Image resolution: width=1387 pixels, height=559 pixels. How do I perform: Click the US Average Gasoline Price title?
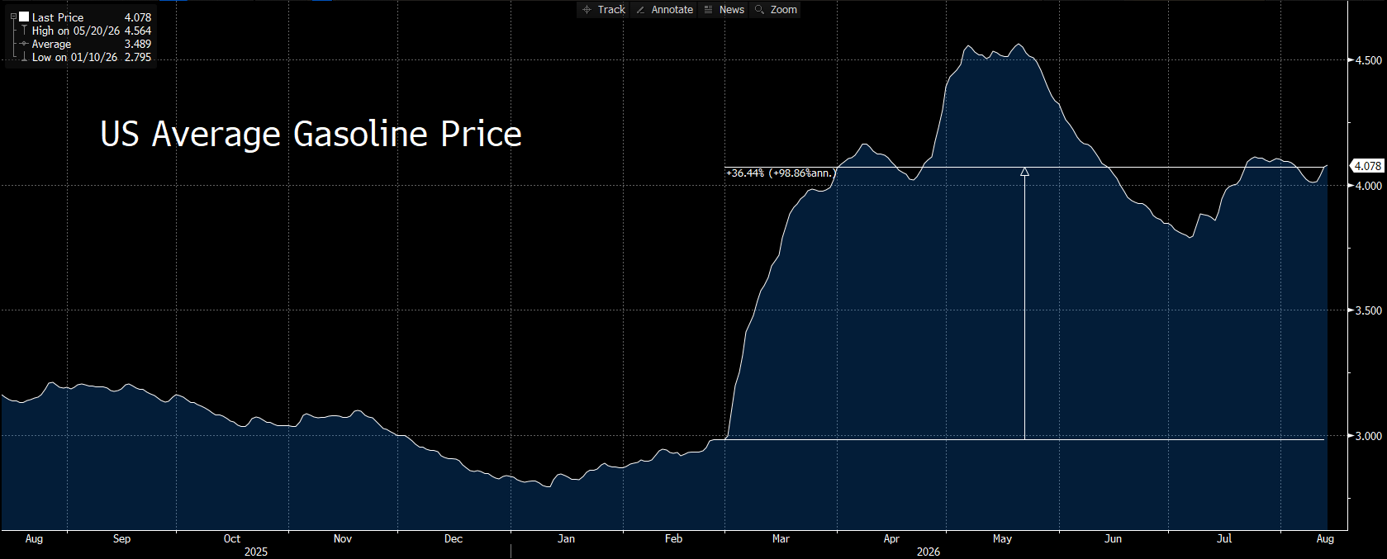tap(311, 135)
